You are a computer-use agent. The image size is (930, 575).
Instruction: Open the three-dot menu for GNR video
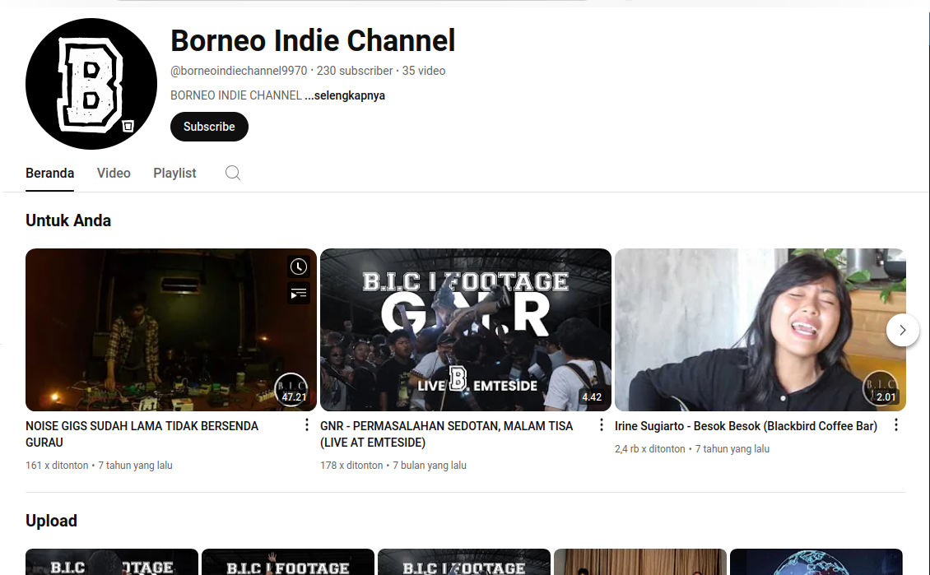click(x=601, y=425)
